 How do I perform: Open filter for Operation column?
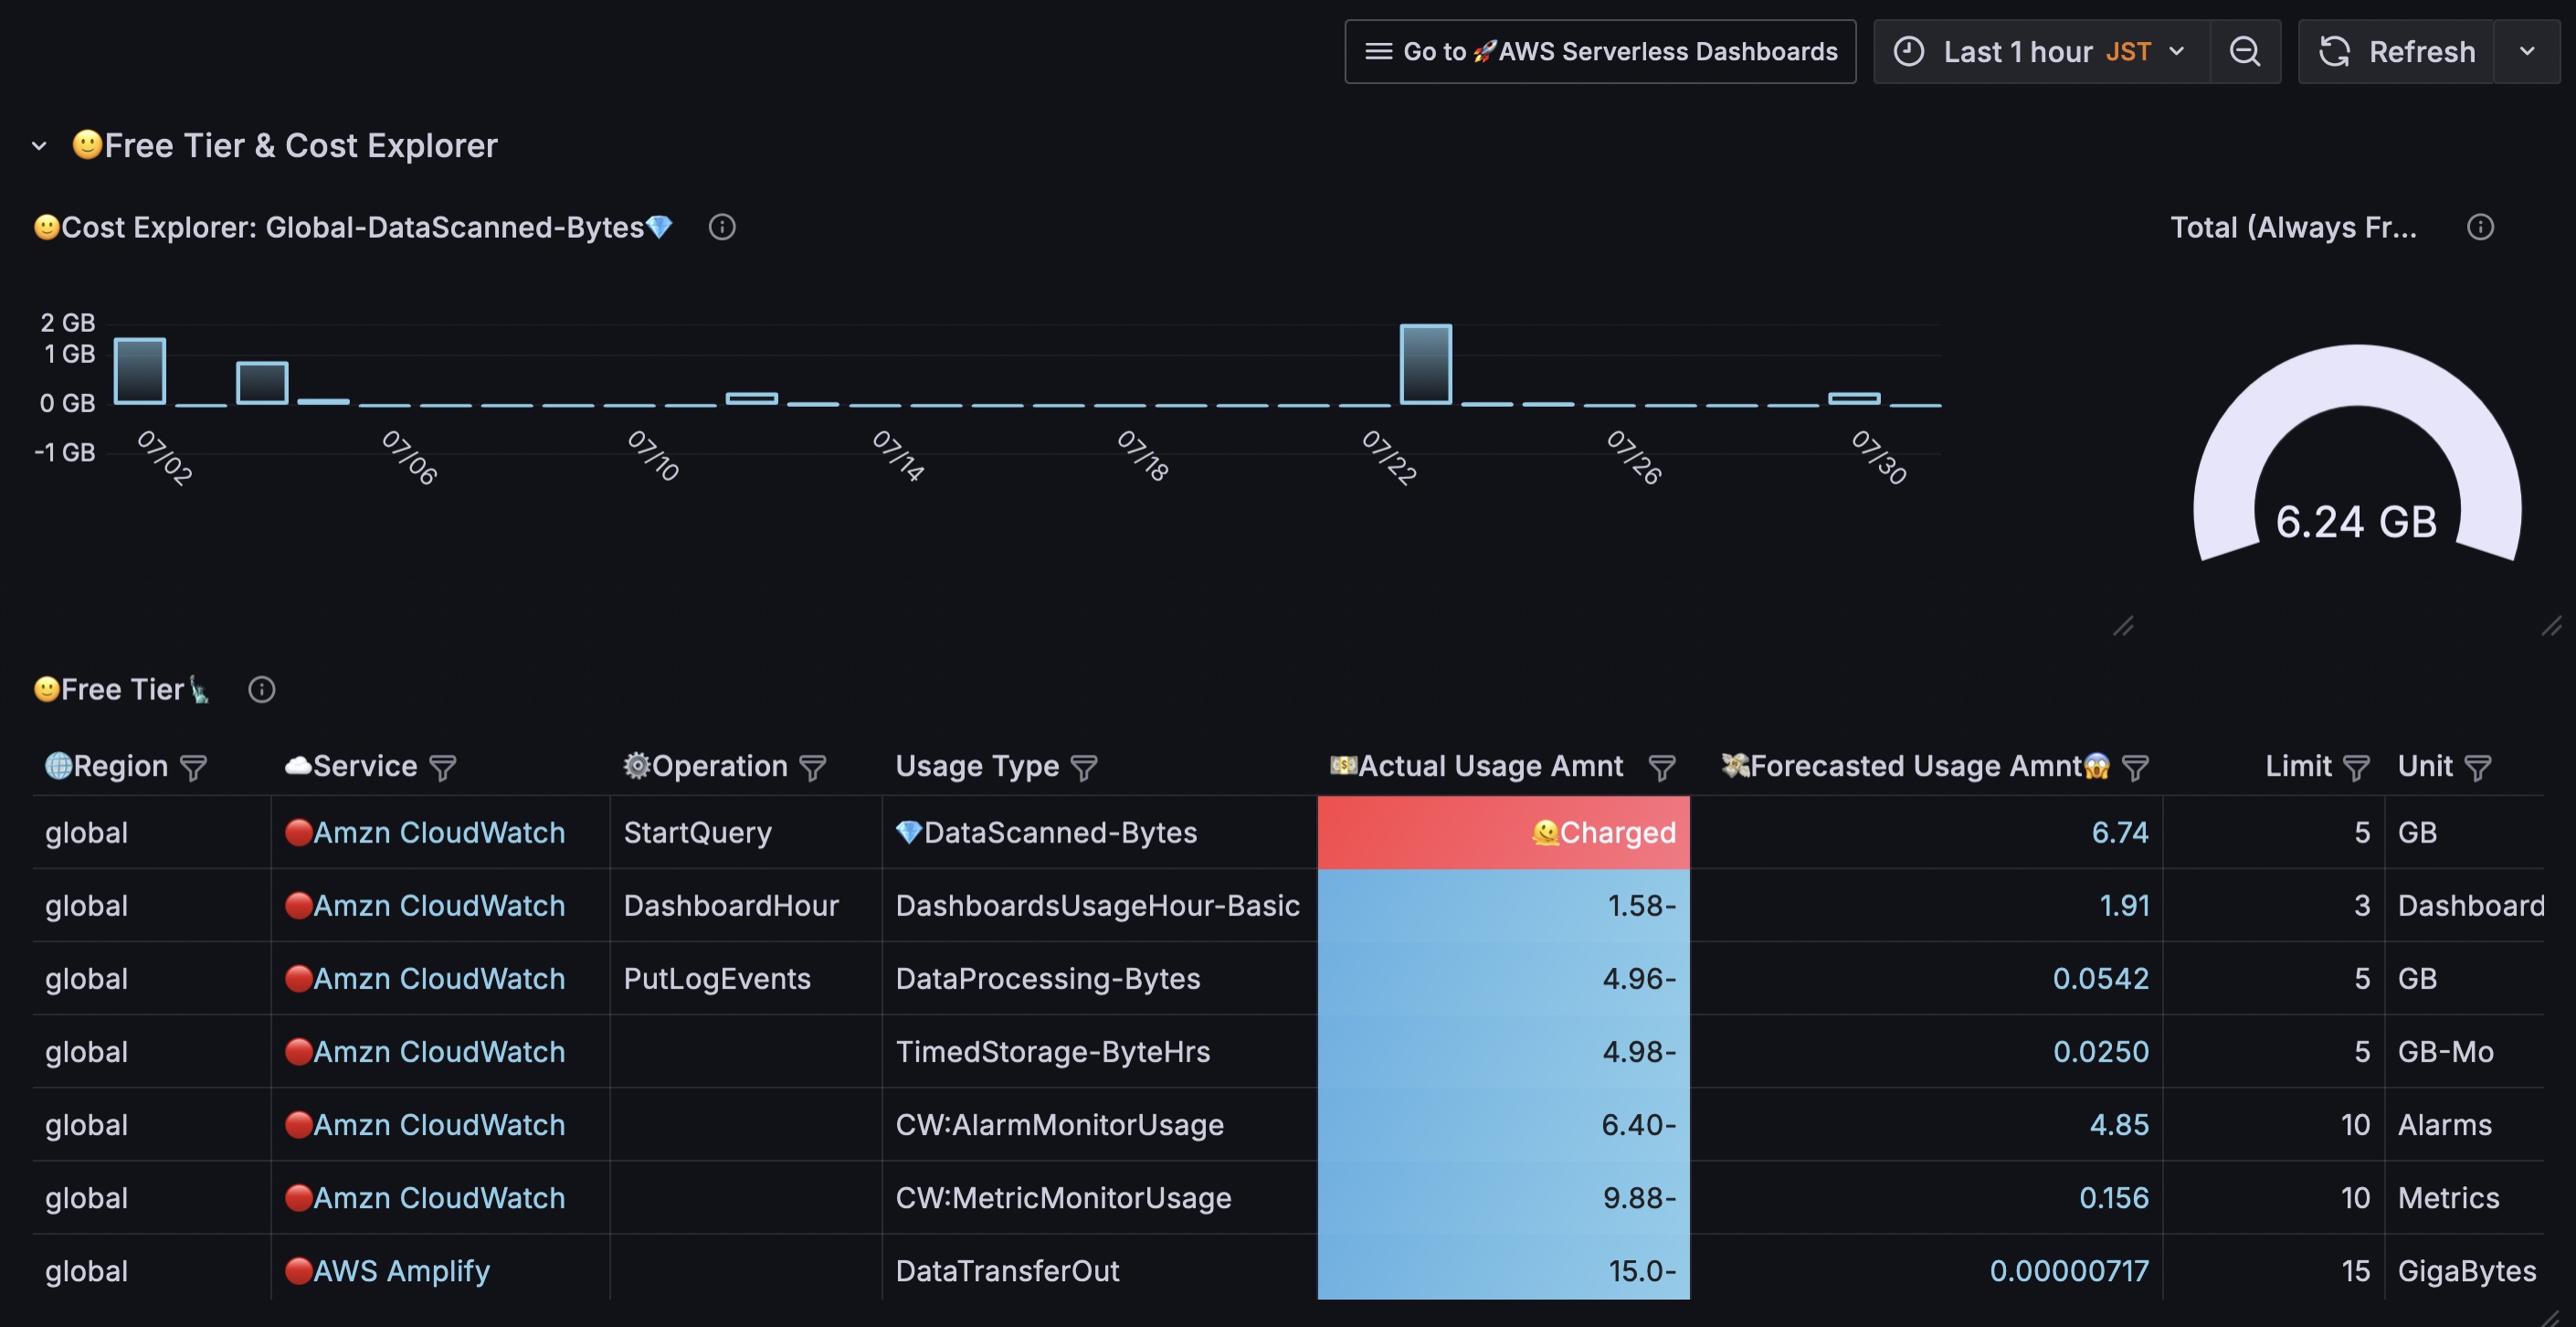point(813,768)
